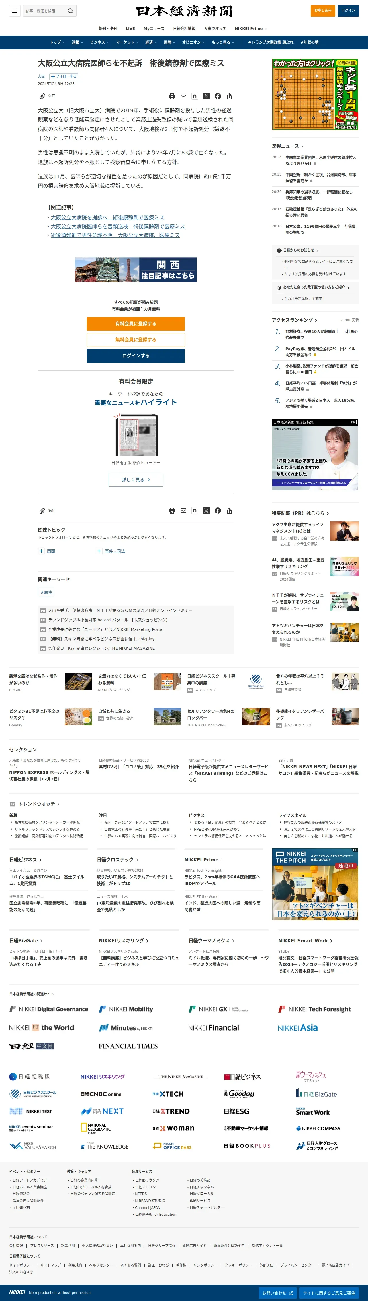The image size is (368, 1301).
Task: Click the 詳しく見る button
Action: pyautogui.click(x=136, y=480)
